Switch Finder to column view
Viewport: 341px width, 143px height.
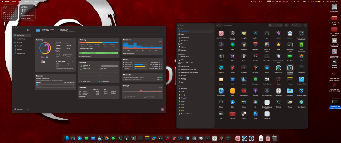[277, 25]
